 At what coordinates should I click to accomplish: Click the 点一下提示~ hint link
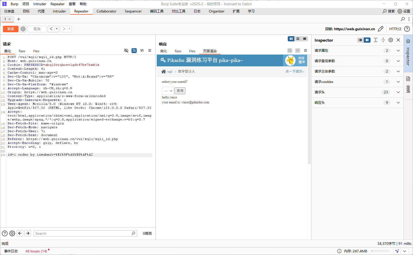(x=295, y=71)
